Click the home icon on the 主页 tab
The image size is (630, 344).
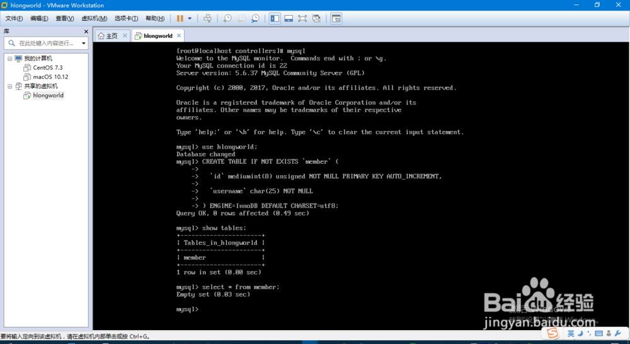click(101, 36)
